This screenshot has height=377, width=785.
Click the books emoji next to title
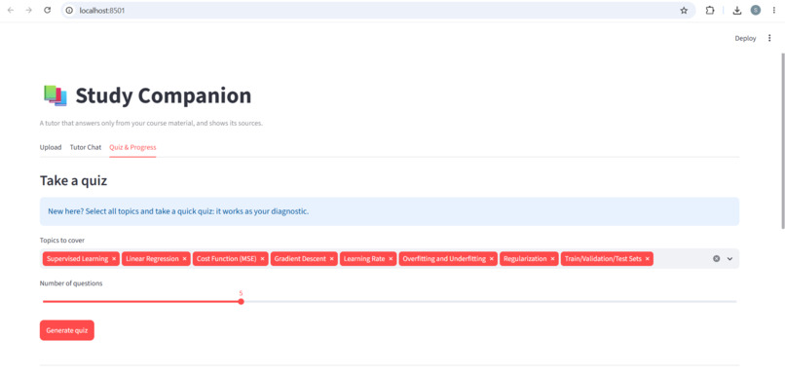pos(56,95)
